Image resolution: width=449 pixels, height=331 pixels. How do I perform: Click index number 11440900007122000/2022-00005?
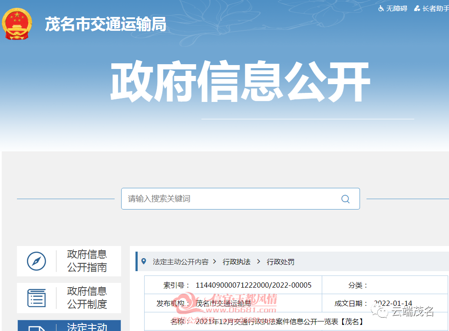coord(254,285)
